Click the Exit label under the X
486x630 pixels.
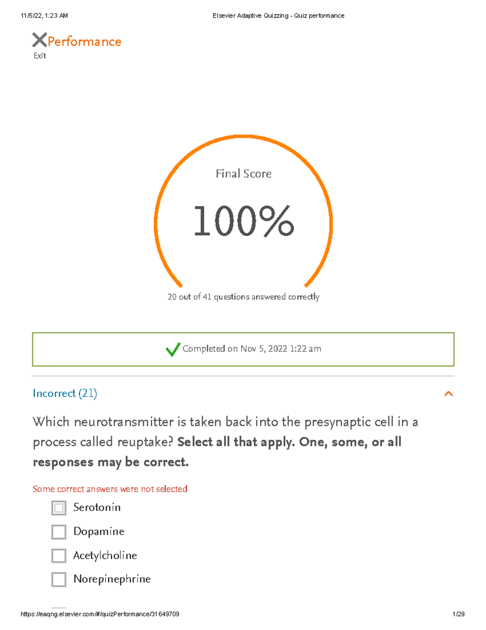39,56
